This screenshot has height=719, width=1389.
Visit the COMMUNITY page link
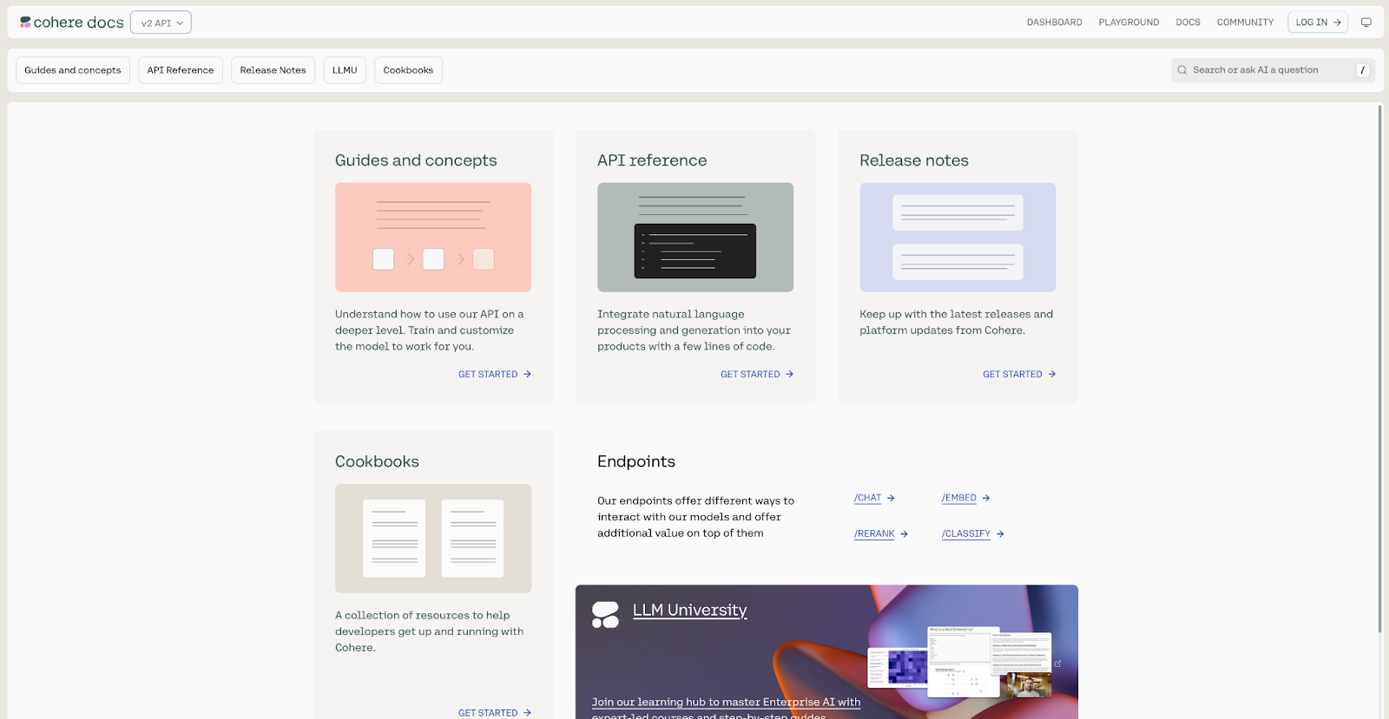pyautogui.click(x=1245, y=23)
